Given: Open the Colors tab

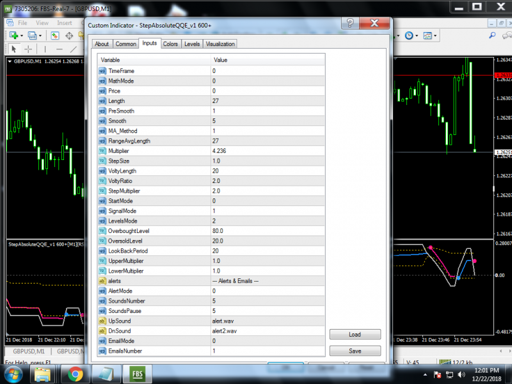Looking at the screenshot, I should [x=170, y=44].
